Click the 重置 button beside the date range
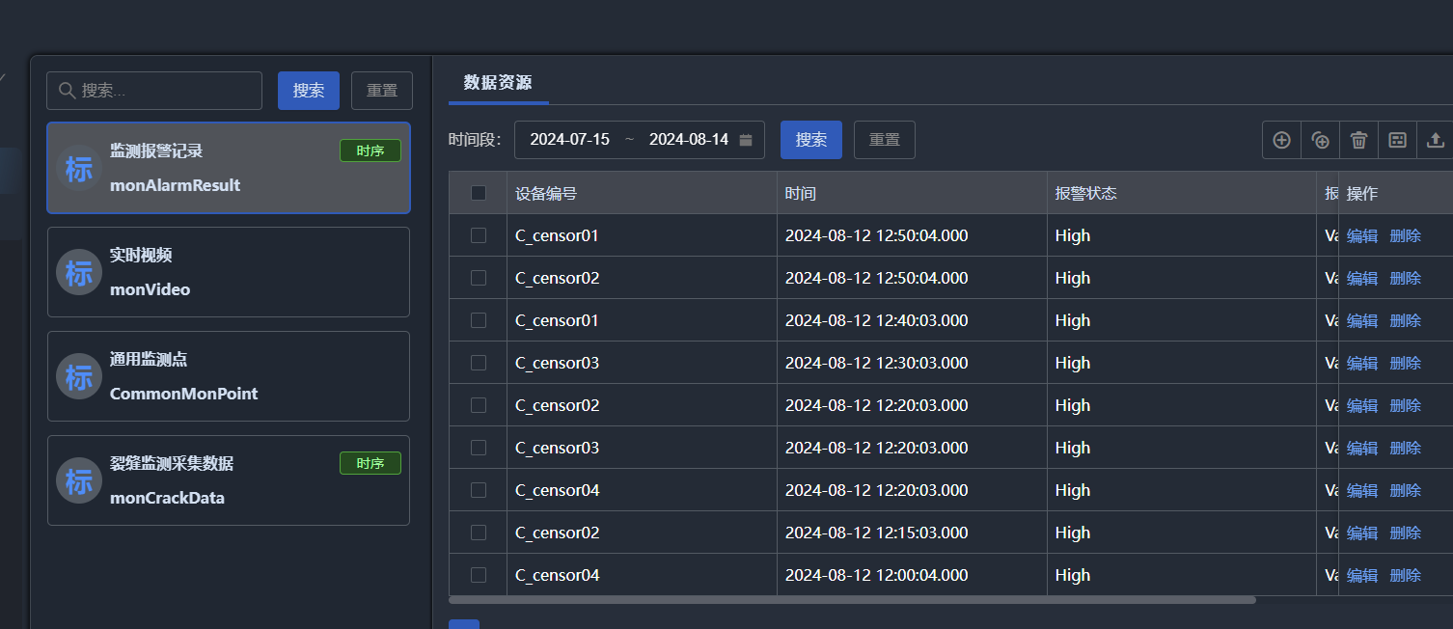 [x=885, y=140]
